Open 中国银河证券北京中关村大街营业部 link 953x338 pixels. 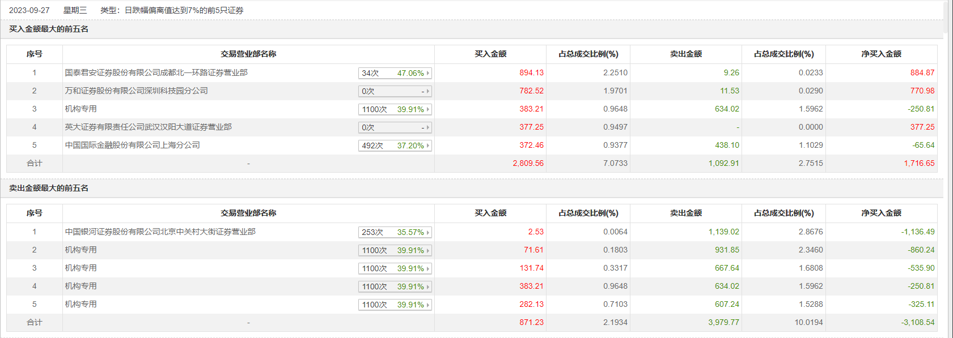(x=160, y=232)
